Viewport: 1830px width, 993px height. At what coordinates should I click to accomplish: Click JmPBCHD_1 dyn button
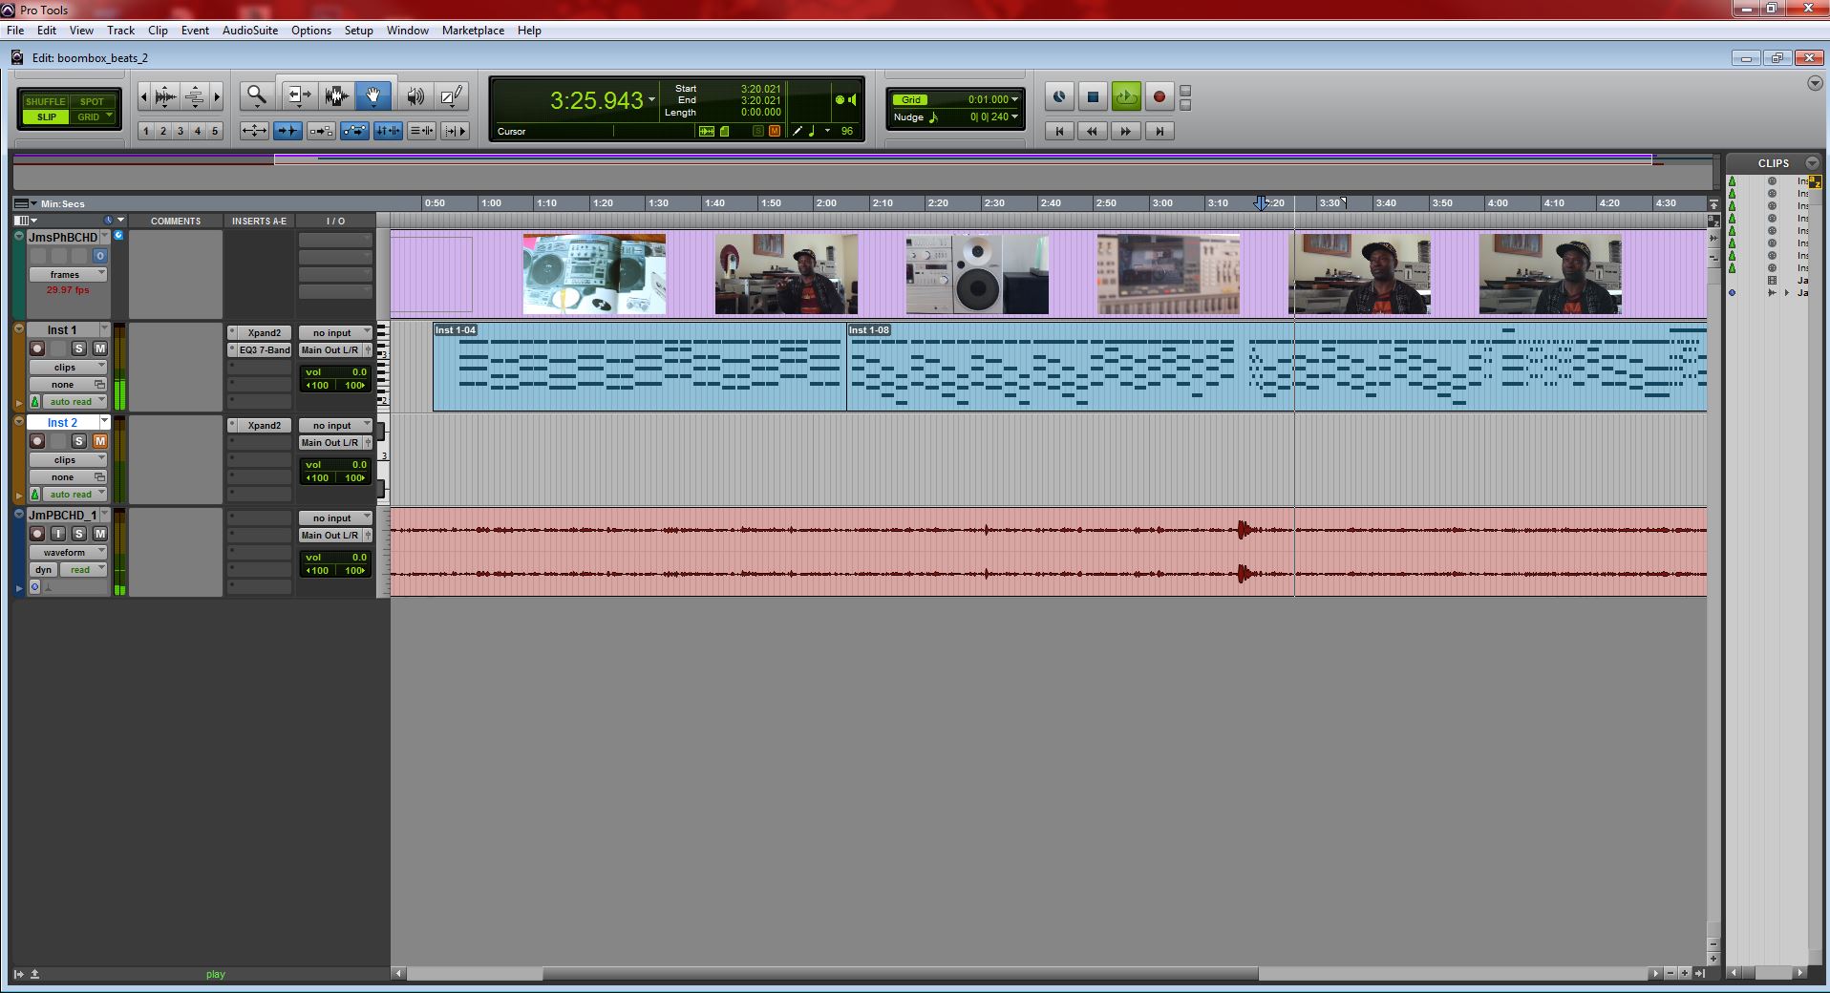43,569
